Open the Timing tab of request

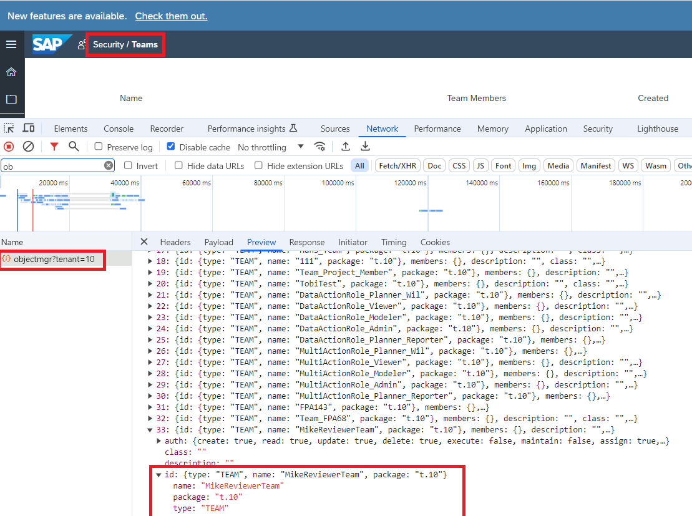tap(394, 242)
